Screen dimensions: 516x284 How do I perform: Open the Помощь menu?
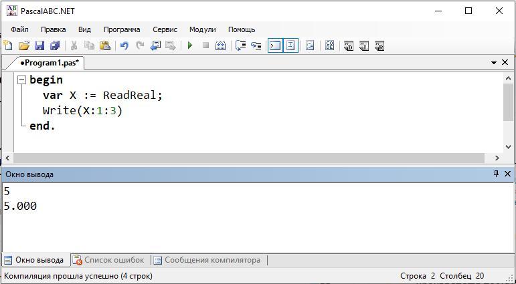pos(242,29)
